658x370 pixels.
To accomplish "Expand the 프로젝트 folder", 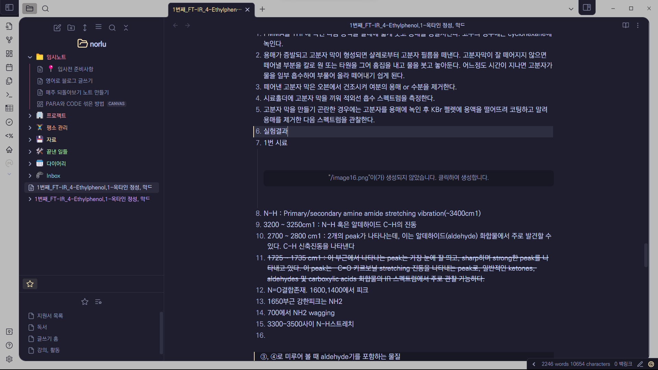I will (30, 116).
